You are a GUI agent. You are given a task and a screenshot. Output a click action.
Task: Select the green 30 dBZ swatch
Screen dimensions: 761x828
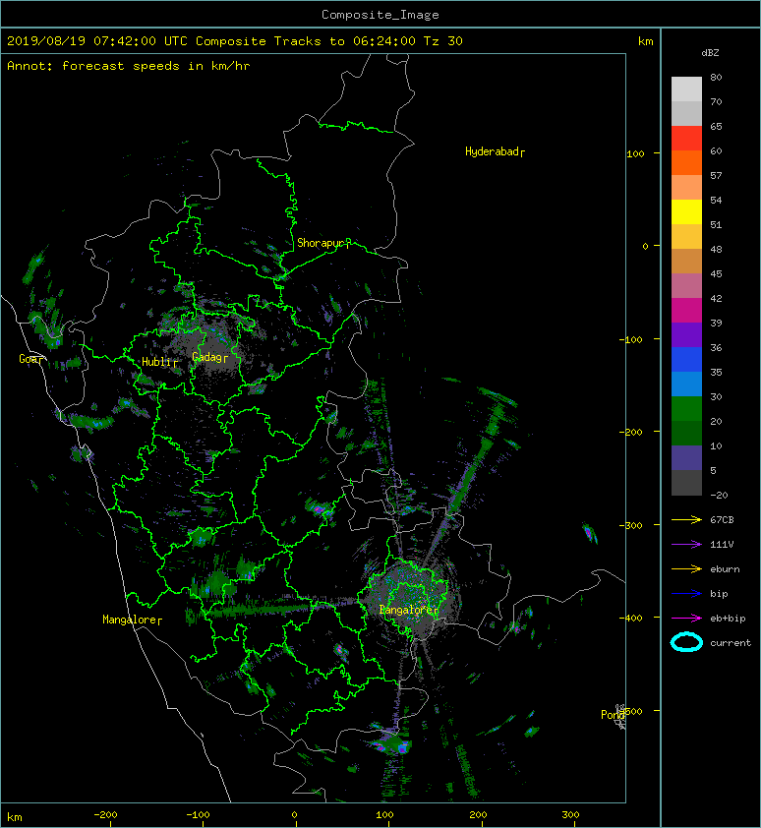686,408
